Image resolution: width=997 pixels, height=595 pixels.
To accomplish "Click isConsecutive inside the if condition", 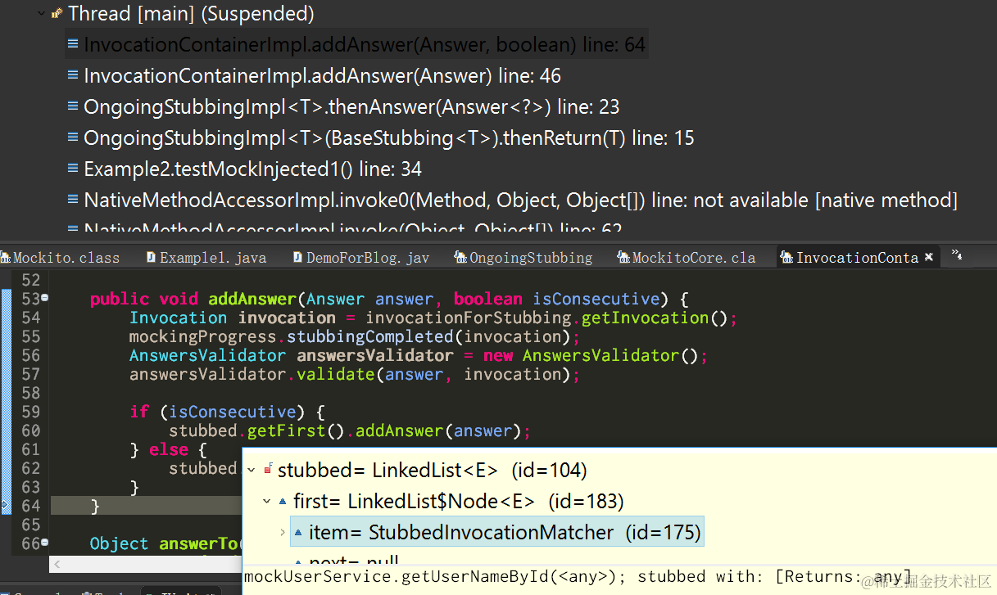I will pyautogui.click(x=233, y=412).
